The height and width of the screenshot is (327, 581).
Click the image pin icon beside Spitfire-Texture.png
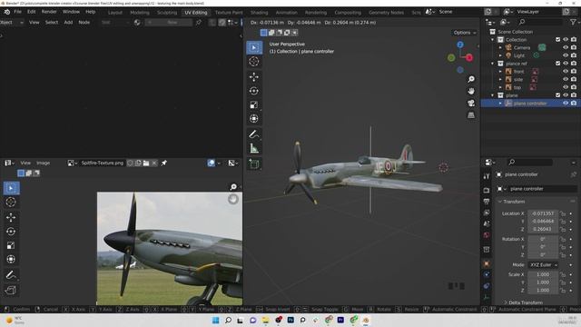pyautogui.click(x=163, y=163)
